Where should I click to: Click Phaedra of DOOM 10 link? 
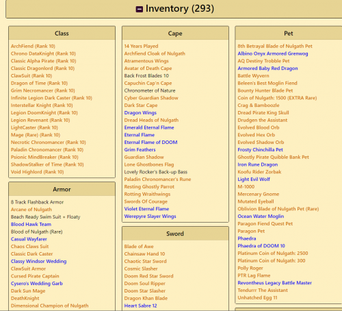click(x=261, y=246)
